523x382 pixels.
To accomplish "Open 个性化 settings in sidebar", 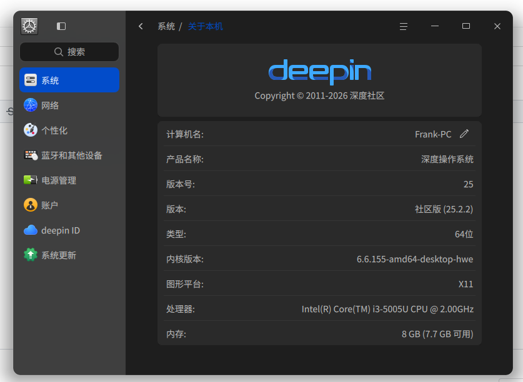I will [x=69, y=130].
